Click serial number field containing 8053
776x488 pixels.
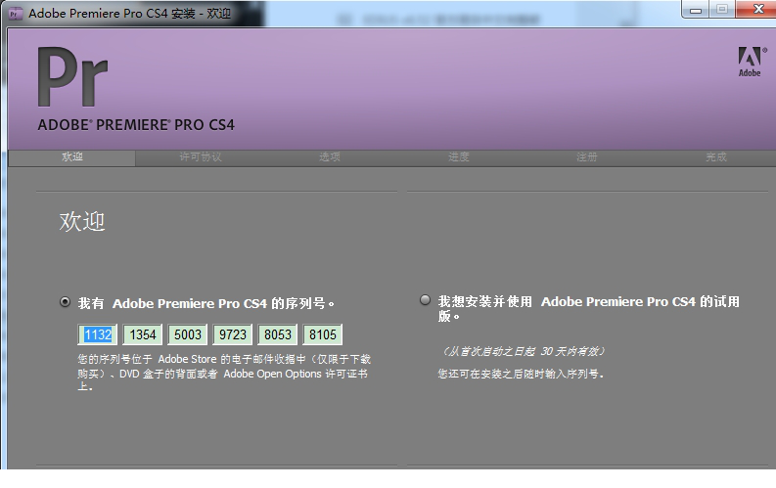coord(278,334)
